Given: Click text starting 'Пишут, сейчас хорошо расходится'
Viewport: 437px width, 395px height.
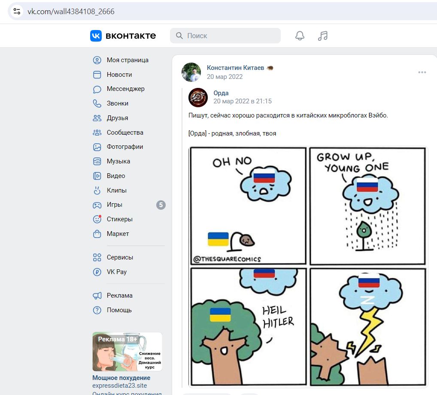Looking at the screenshot, I should tap(288, 115).
